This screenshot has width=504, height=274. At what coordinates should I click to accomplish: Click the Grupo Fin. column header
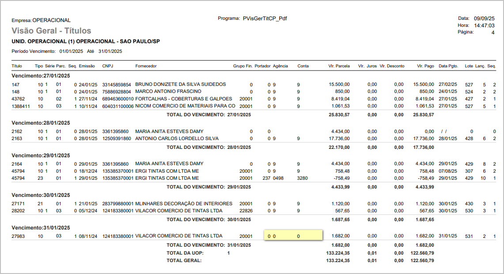(243, 66)
